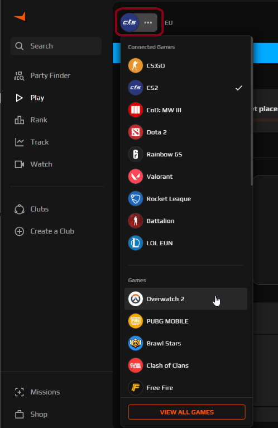Open the Track section

tap(40, 142)
